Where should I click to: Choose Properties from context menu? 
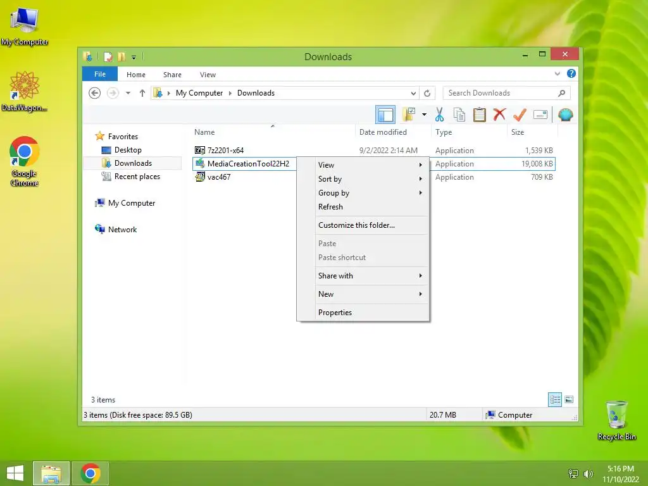tap(363, 313)
